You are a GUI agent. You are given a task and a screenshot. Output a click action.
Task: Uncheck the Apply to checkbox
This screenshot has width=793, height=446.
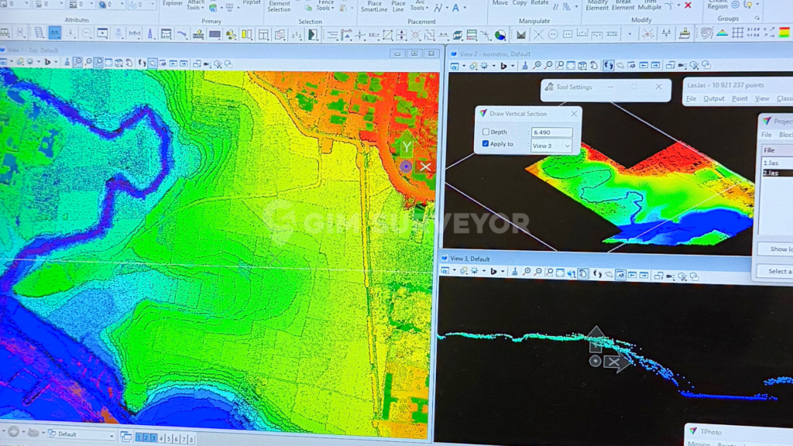(486, 145)
